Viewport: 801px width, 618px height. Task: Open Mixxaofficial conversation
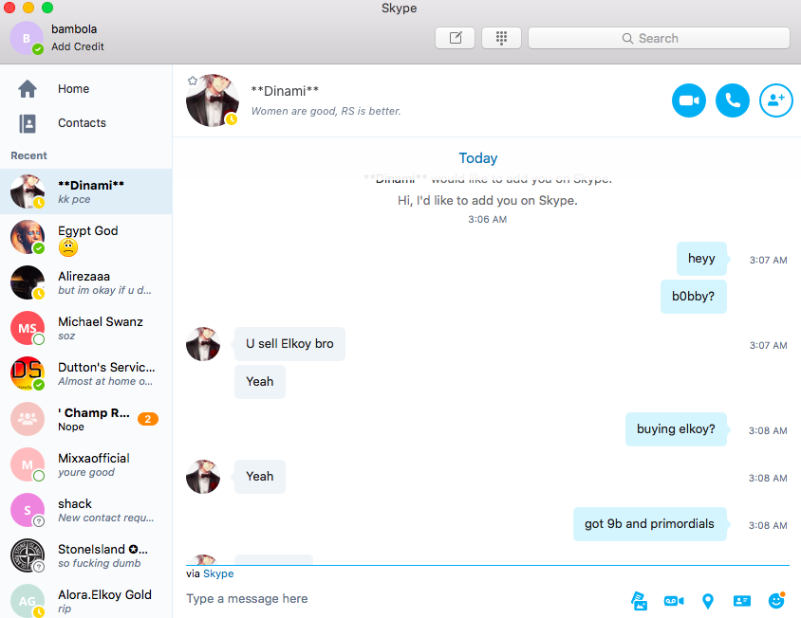85,464
